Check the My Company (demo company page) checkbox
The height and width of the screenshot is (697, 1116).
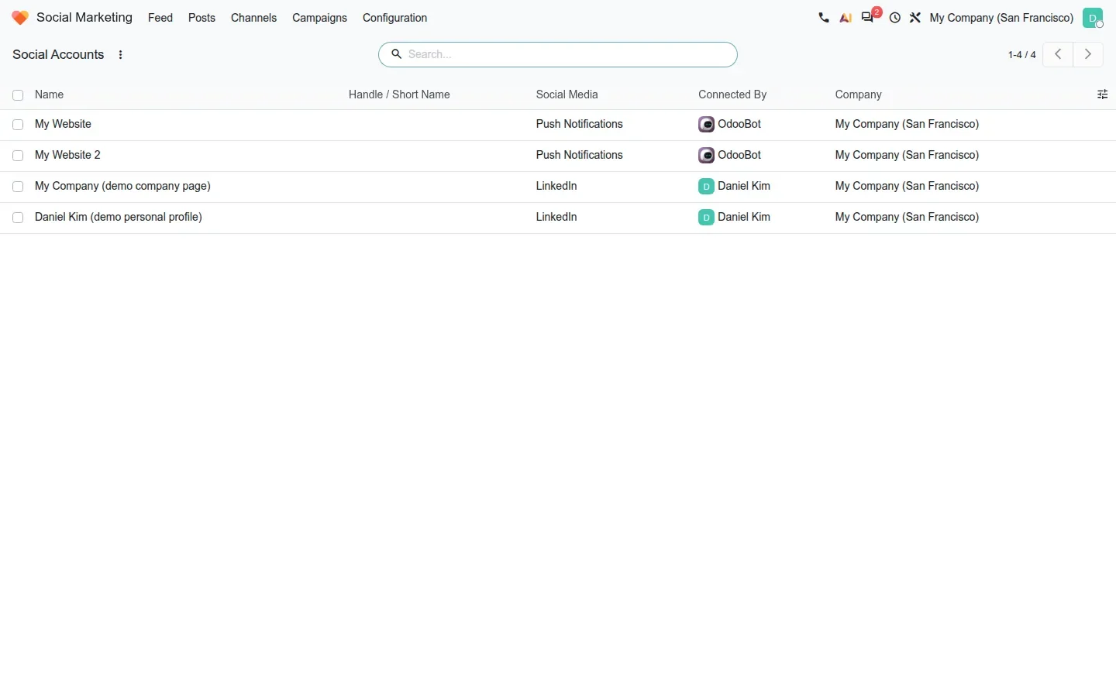point(18,187)
